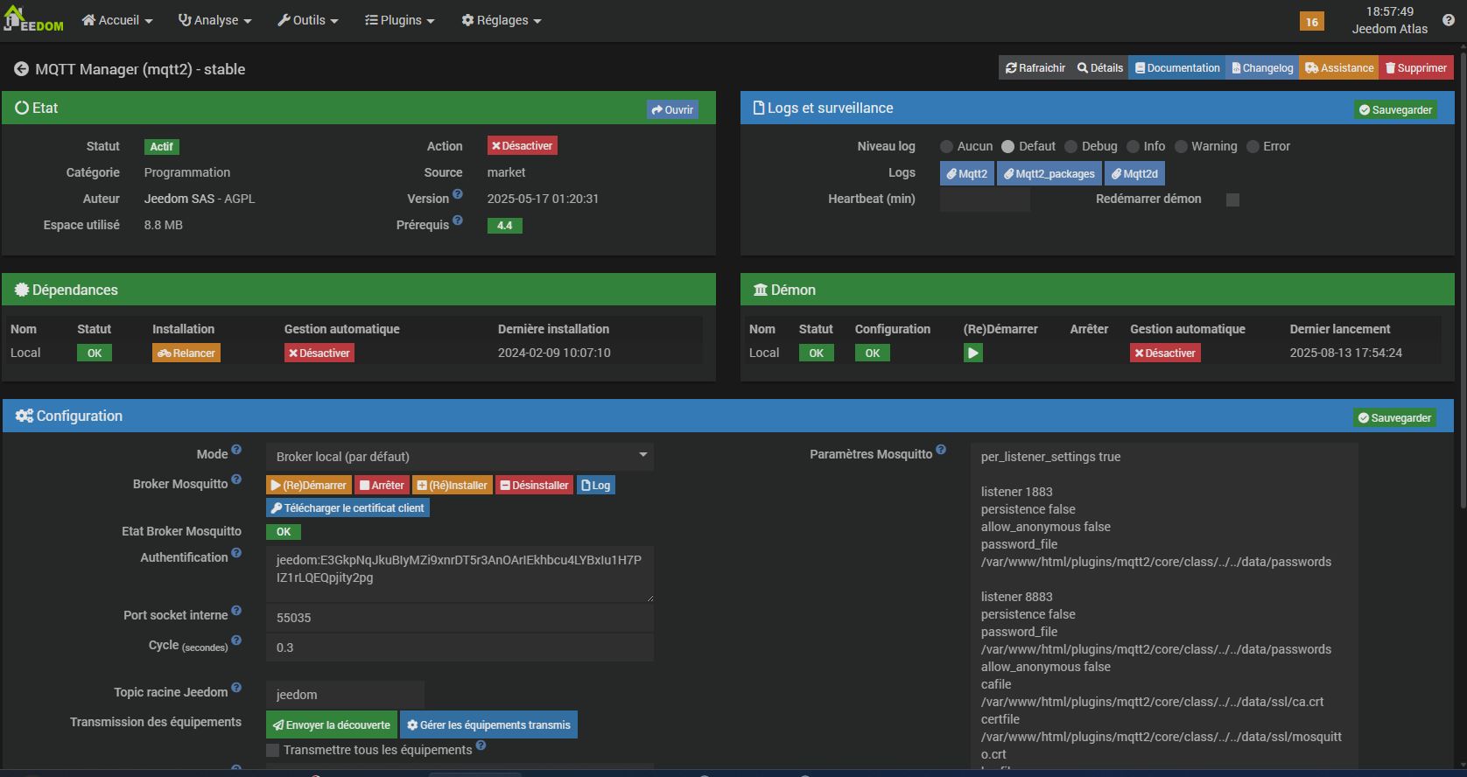The width and height of the screenshot is (1467, 777).
Task: Enable Transmettre tous les équipements
Action: tap(273, 750)
